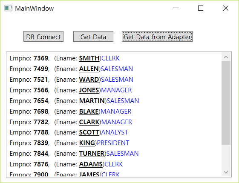Click the DB Connect button
Viewport: 239px width, 183px height.
point(43,37)
